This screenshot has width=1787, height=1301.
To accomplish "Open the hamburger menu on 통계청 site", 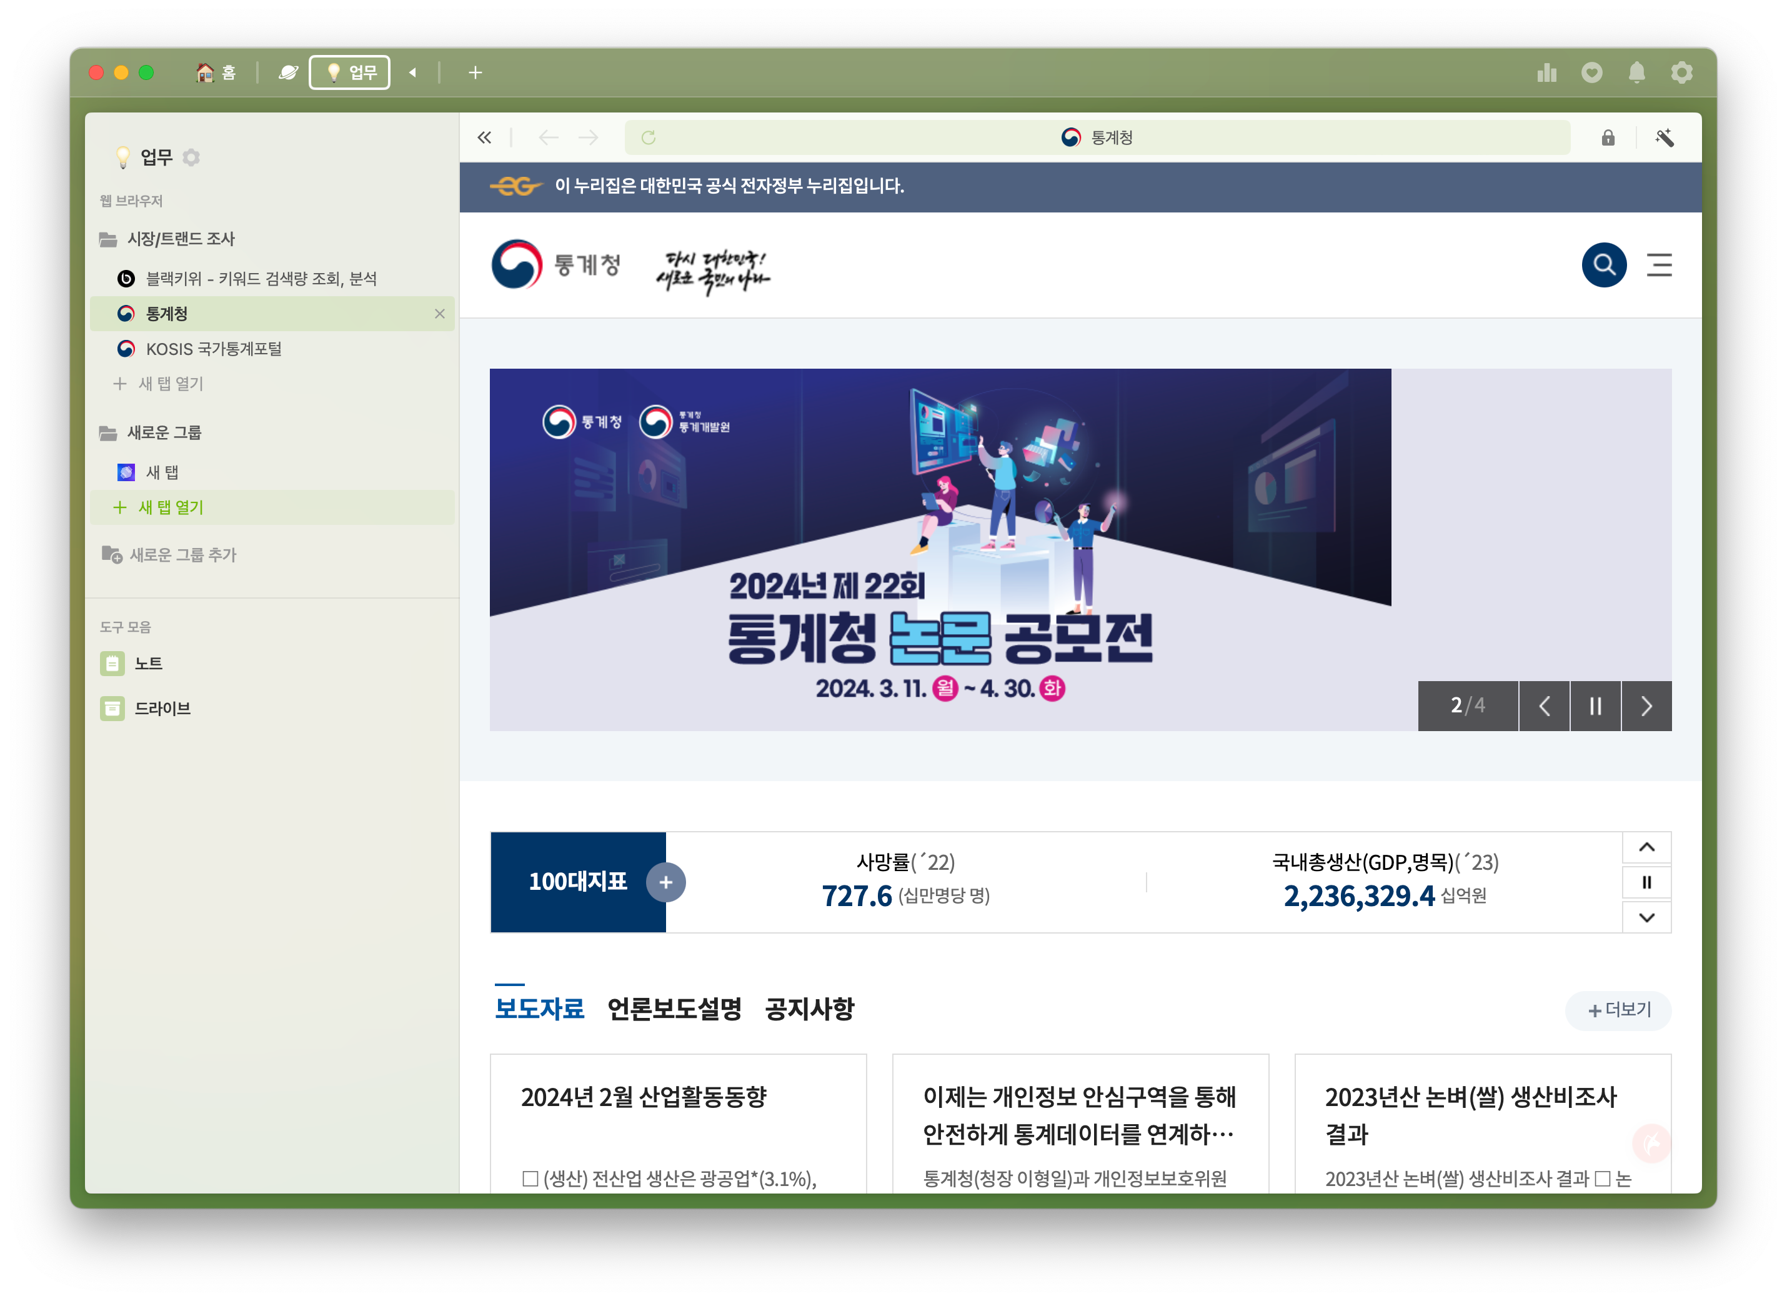I will 1658,265.
